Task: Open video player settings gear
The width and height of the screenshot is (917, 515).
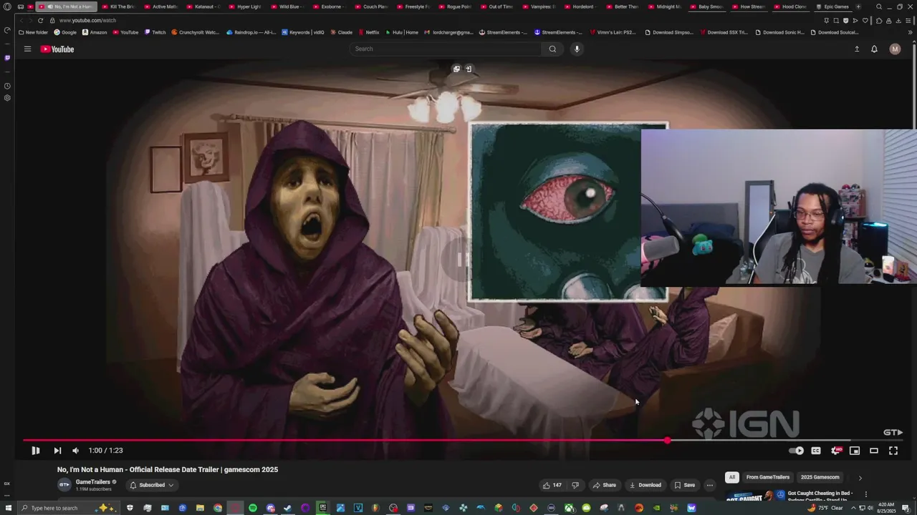Action: (x=835, y=451)
